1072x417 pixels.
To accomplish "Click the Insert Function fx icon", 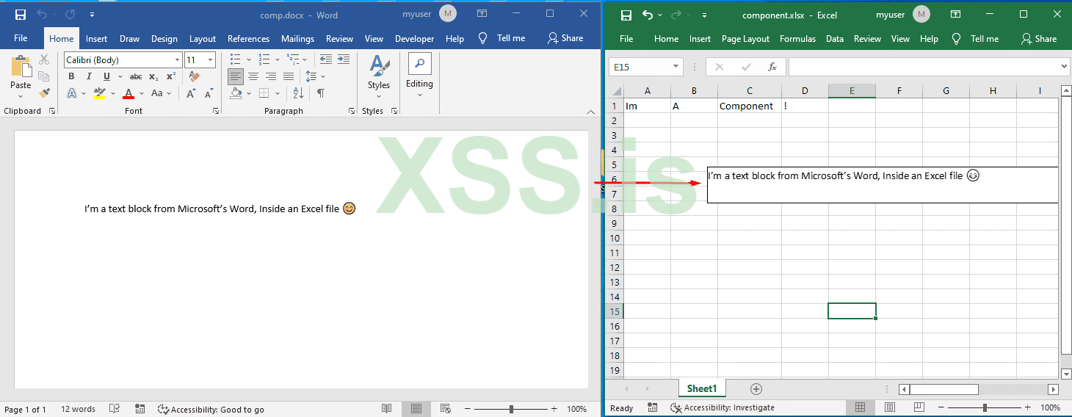I will coord(772,67).
